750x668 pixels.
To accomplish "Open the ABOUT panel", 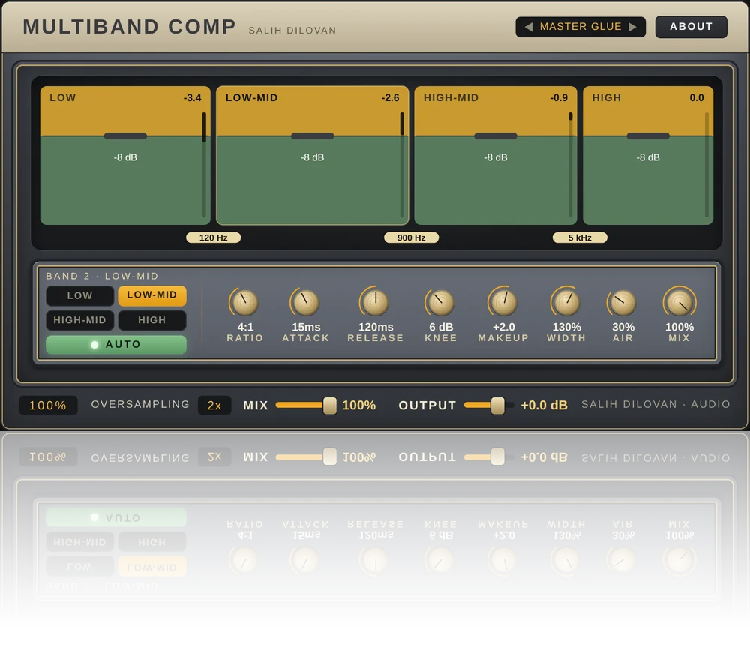I will [691, 27].
